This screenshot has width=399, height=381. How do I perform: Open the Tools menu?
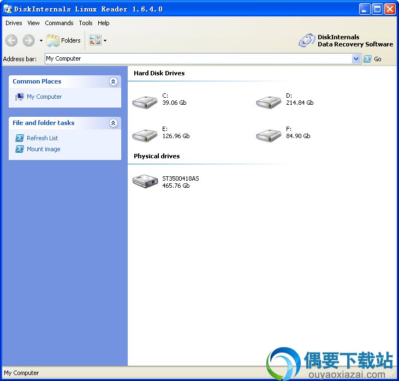(86, 23)
